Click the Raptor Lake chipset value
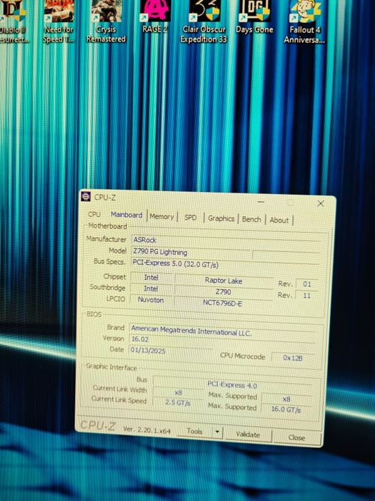Viewport: 375px width, 501px height. [x=224, y=281]
